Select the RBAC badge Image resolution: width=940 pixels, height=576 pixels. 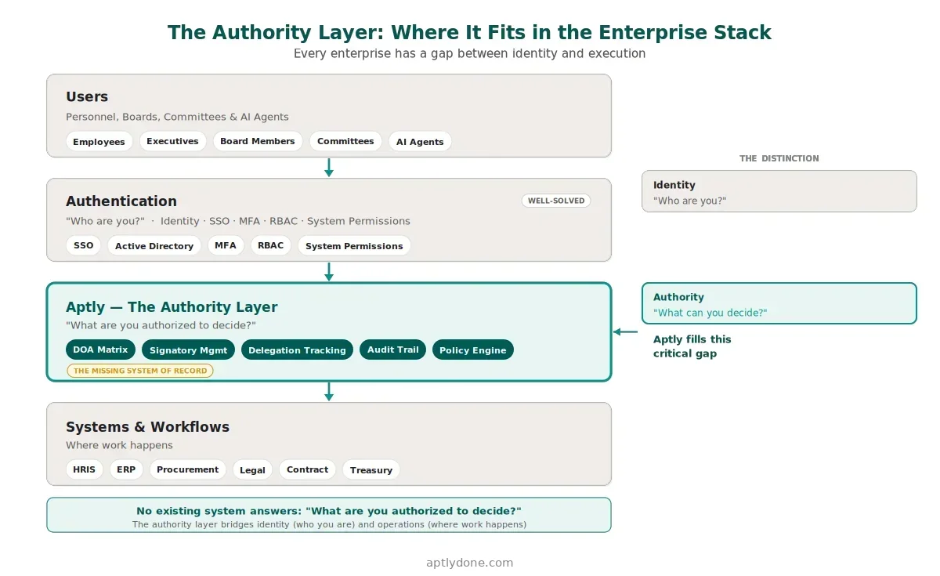point(271,245)
